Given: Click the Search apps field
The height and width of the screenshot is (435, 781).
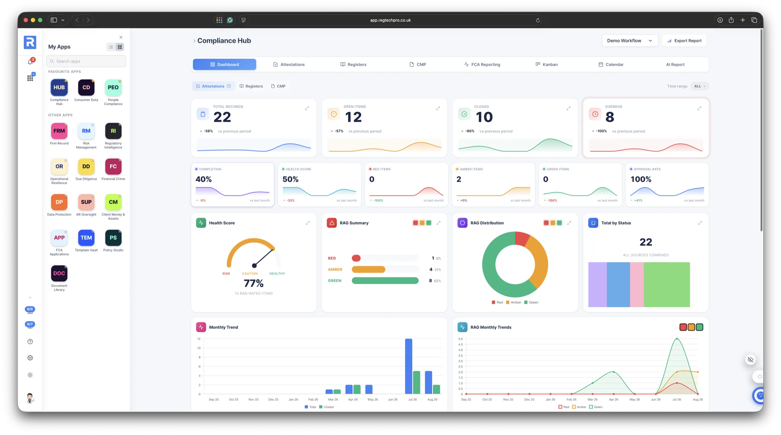Looking at the screenshot, I should [86, 61].
